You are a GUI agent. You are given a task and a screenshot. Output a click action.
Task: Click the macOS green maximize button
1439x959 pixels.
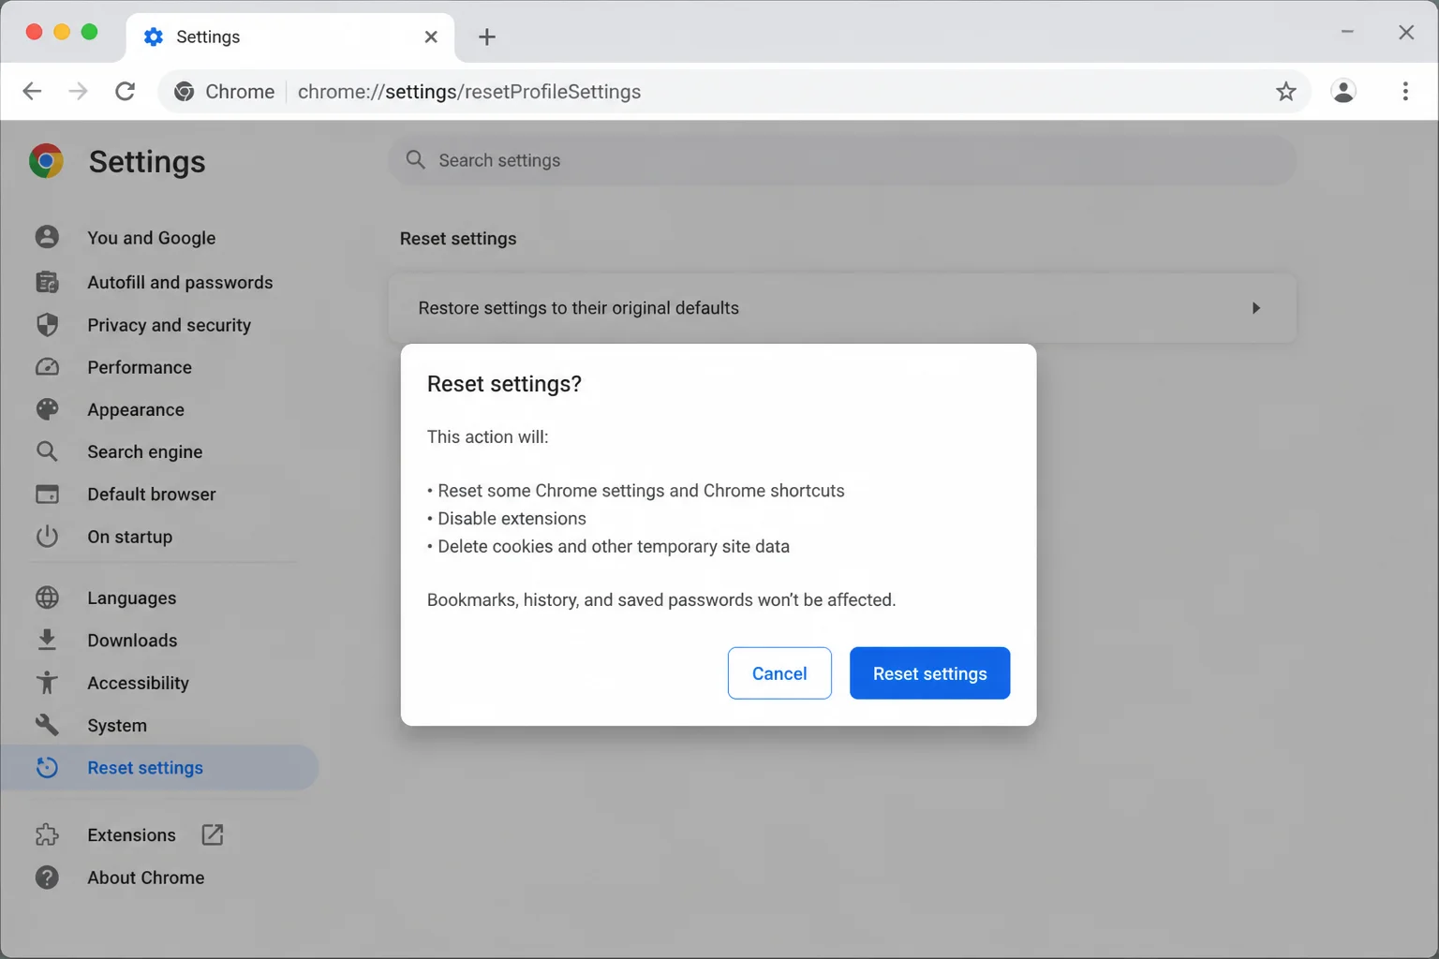[x=89, y=32]
